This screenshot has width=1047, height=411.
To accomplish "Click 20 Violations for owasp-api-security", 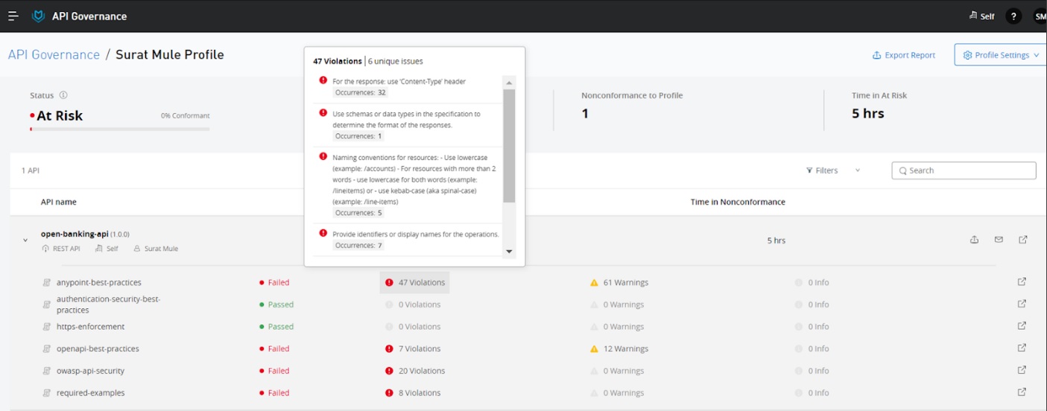I will coord(415,371).
